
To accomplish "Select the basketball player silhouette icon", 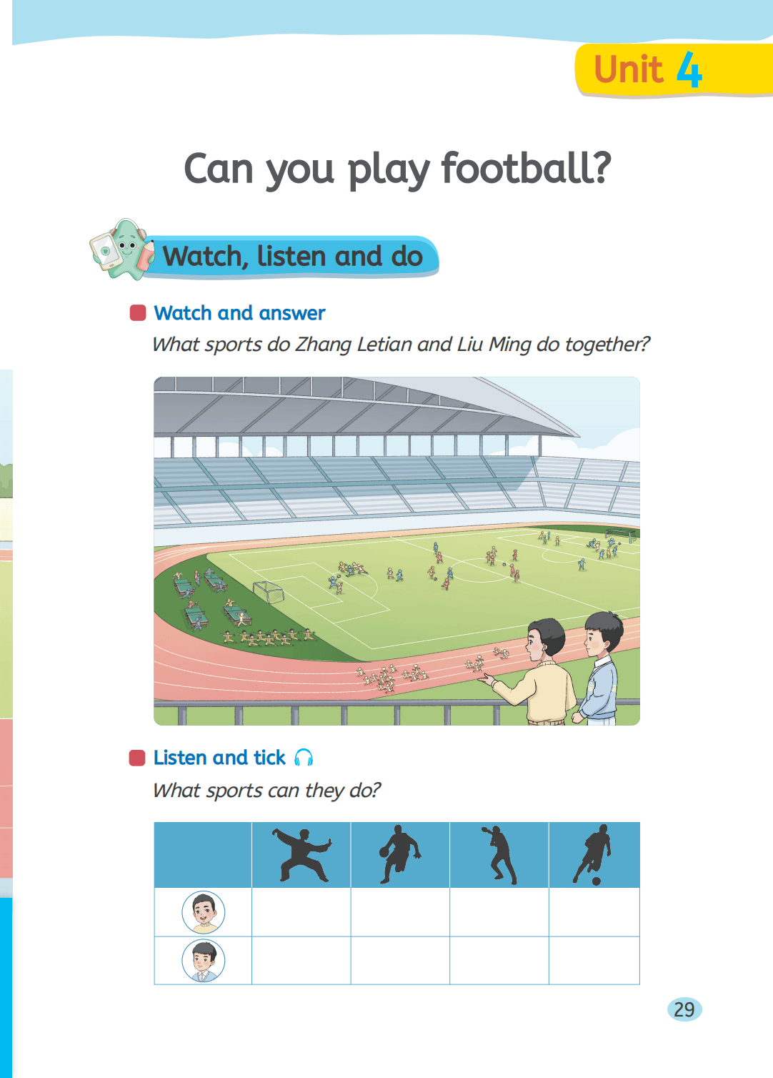I will click(x=400, y=855).
